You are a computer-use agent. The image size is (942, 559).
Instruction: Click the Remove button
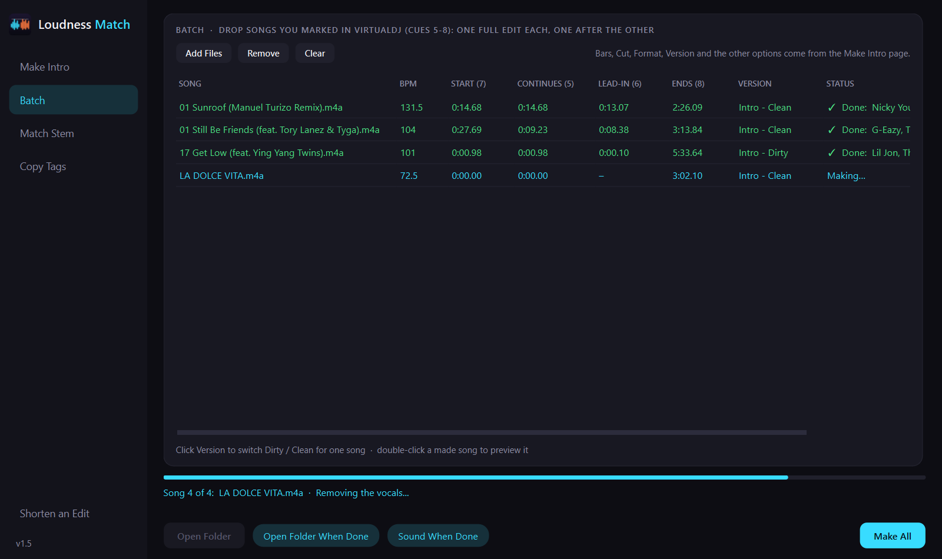(263, 53)
